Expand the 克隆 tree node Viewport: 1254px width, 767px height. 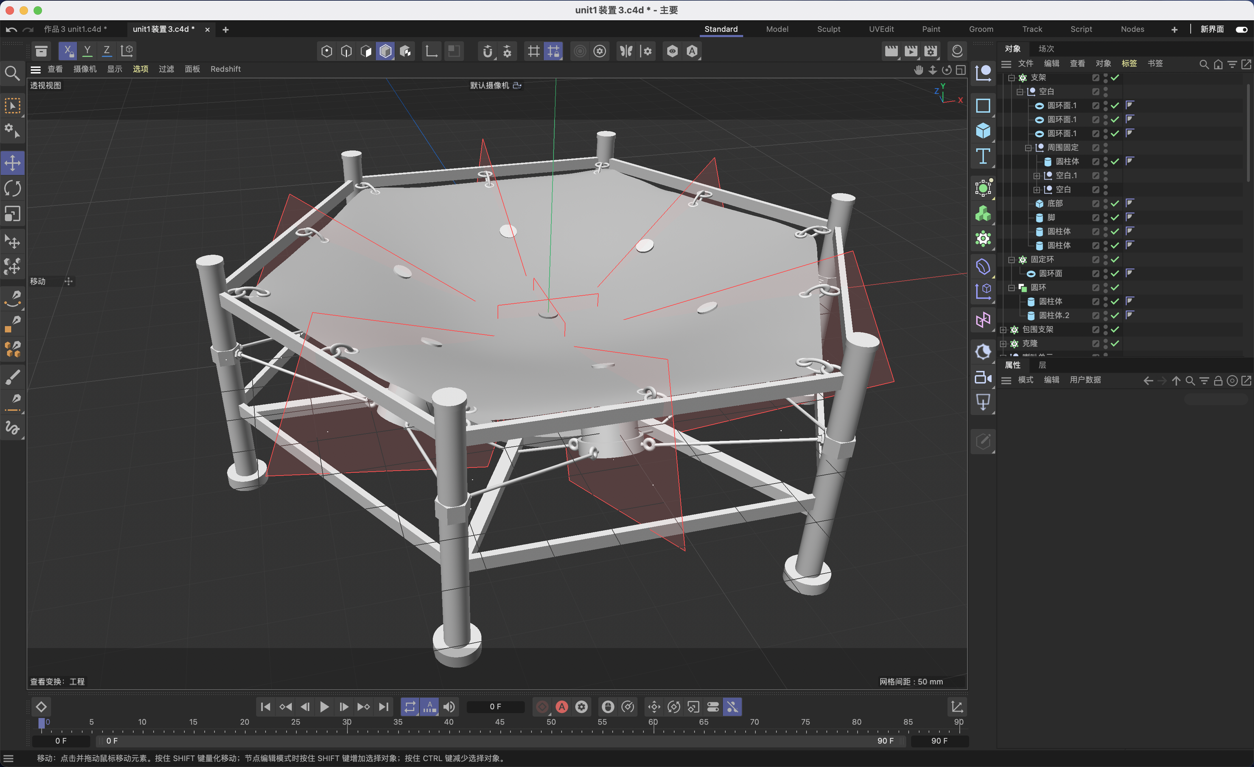(x=1002, y=344)
